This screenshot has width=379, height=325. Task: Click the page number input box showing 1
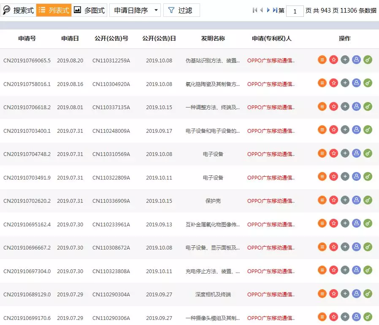click(295, 11)
